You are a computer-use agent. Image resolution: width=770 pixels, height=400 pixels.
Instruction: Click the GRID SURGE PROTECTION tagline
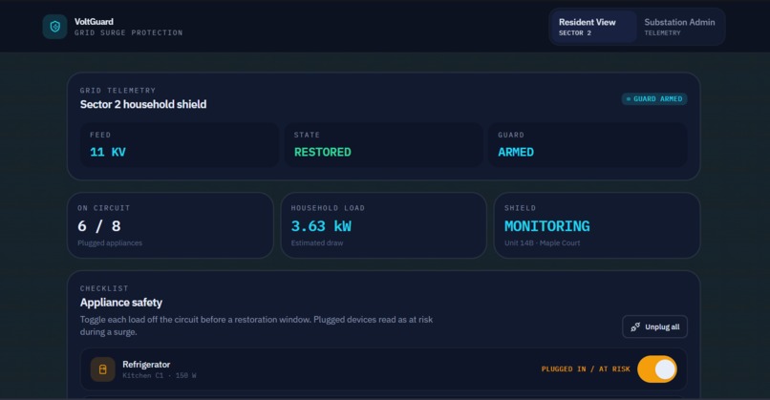[x=129, y=32]
